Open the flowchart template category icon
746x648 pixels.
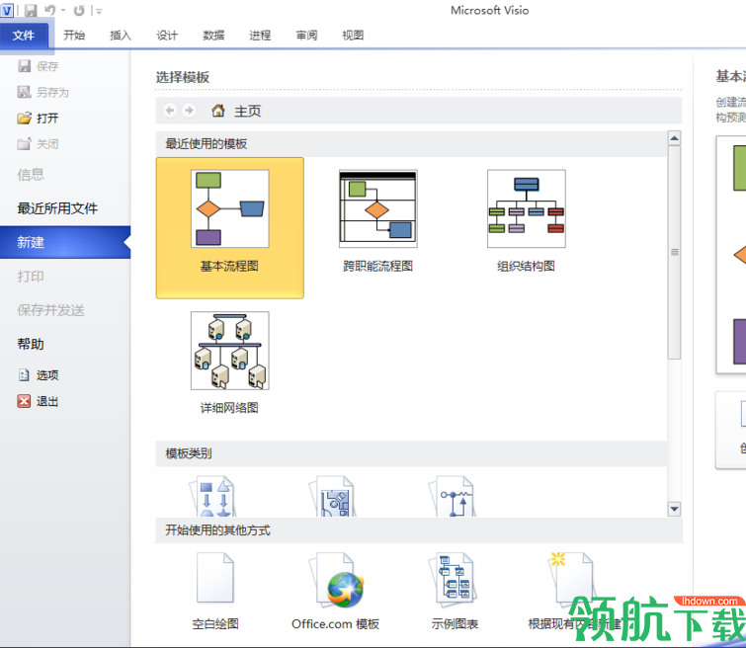click(212, 496)
